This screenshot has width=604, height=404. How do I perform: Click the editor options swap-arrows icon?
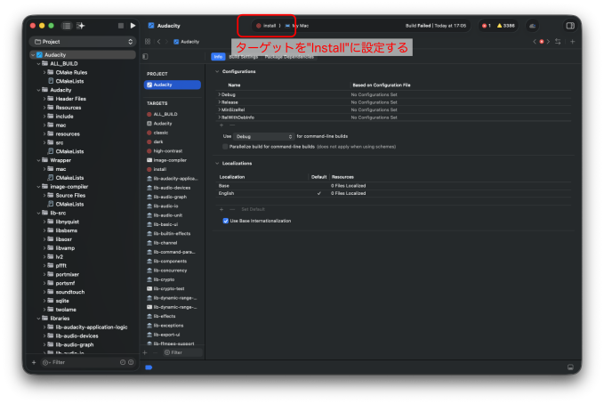pyautogui.click(x=558, y=42)
